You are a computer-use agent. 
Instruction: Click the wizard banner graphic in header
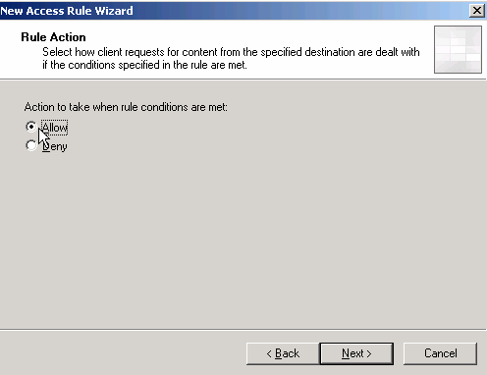(x=458, y=49)
